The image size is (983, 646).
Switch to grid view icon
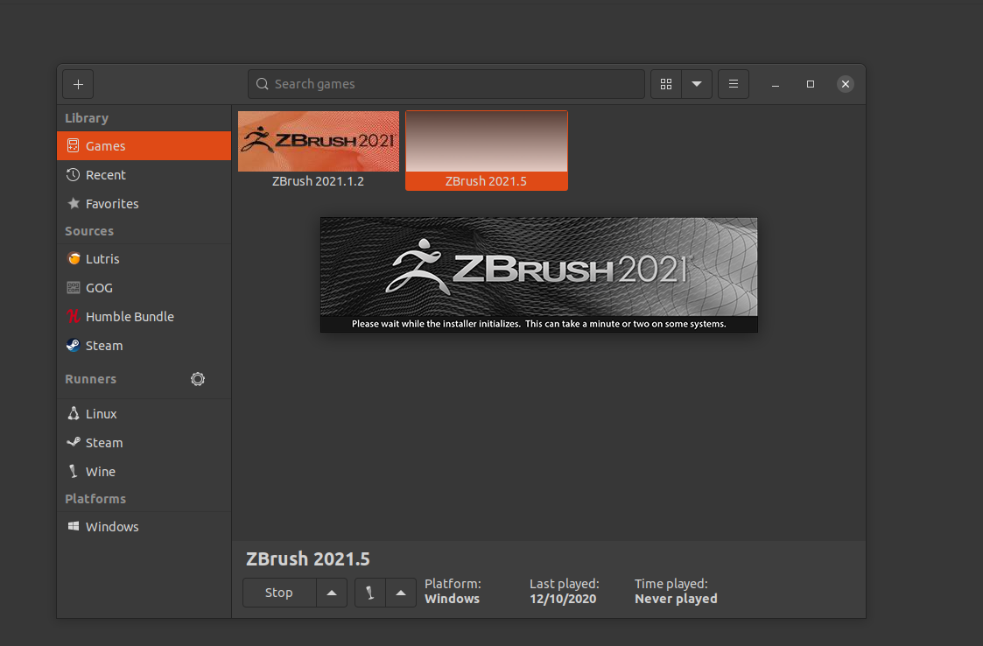tap(666, 84)
